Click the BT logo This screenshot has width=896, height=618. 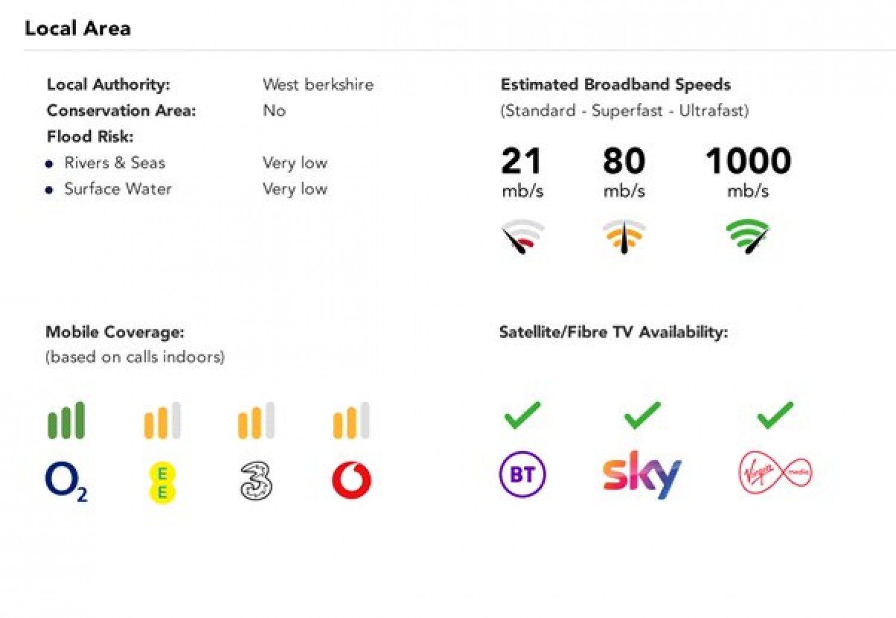[522, 475]
